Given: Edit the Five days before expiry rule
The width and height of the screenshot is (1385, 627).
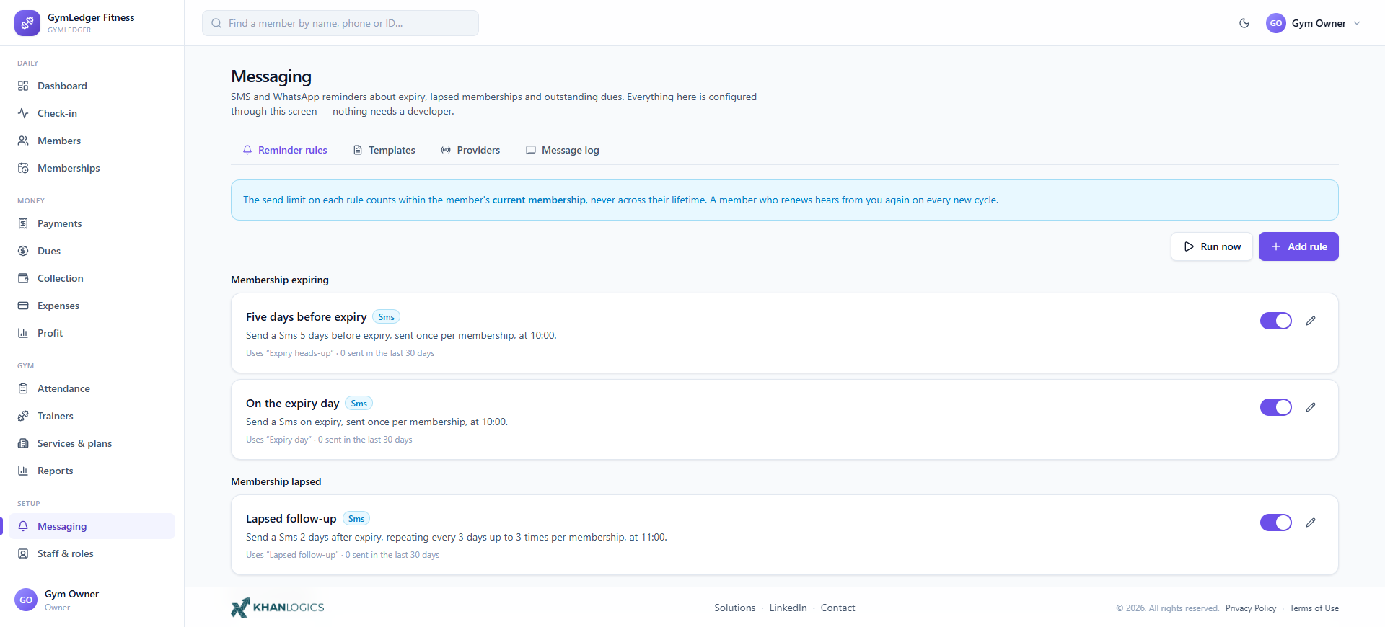Looking at the screenshot, I should point(1311,321).
